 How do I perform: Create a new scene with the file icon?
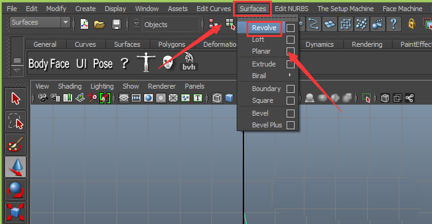[x=84, y=25]
